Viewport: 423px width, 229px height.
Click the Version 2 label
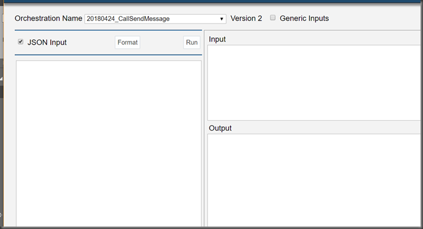246,19
